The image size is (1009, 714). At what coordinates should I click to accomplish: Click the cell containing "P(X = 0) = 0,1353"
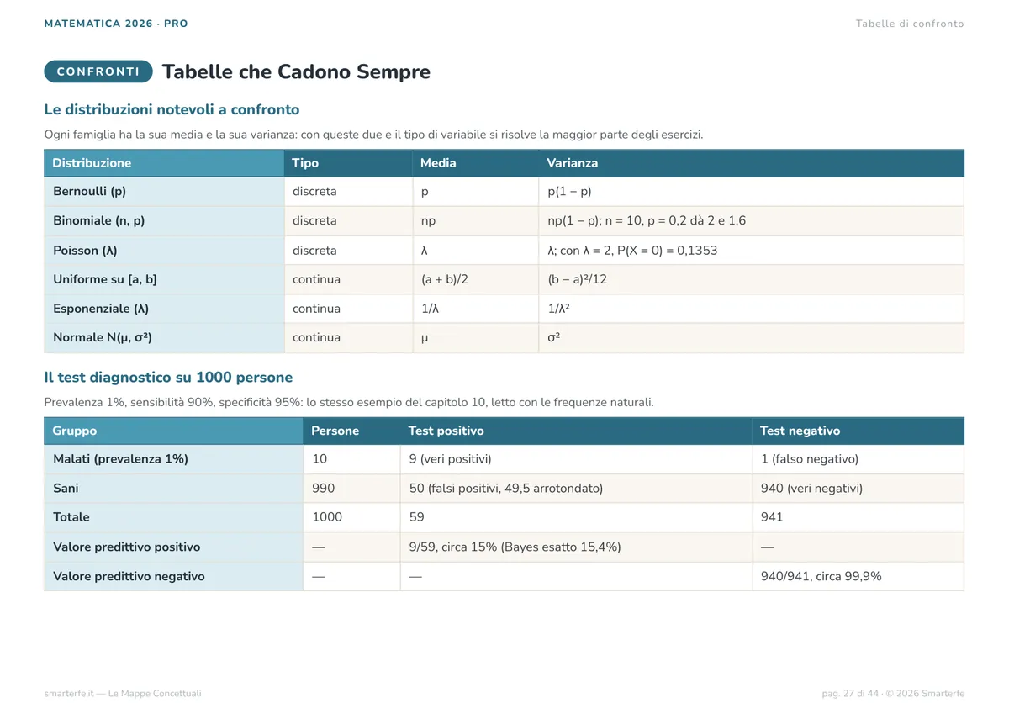pyautogui.click(x=751, y=250)
